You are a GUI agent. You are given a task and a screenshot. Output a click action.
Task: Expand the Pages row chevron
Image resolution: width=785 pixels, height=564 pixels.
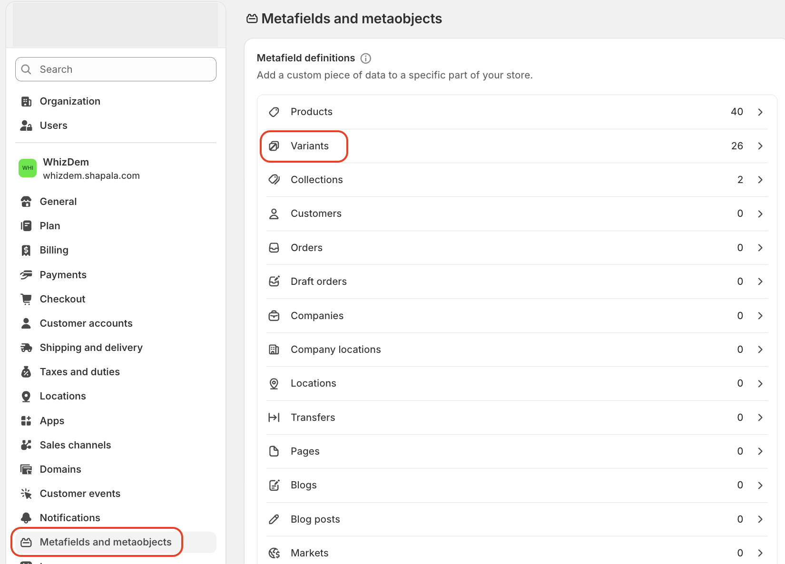point(760,451)
